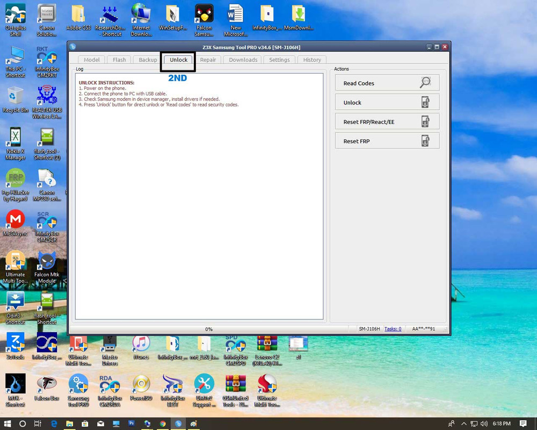
Task: Open Canon MP280 series icon
Action: (47, 184)
